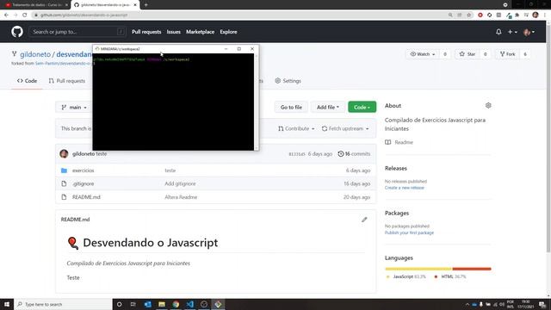Click the Go to file button
Image resolution: width=551 pixels, height=310 pixels.
(291, 107)
